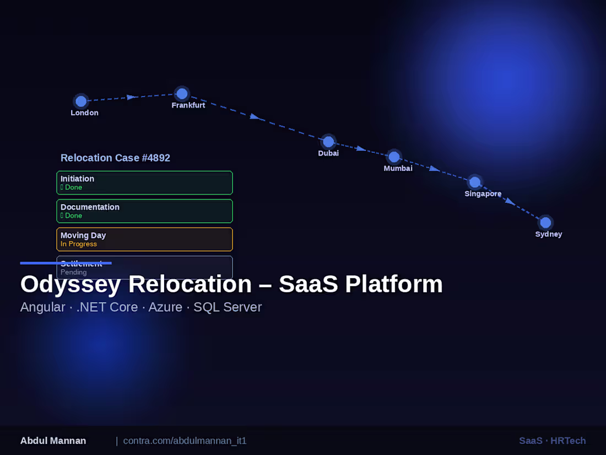The height and width of the screenshot is (455, 606).
Task: Click the Dubai label text
Action: [328, 153]
